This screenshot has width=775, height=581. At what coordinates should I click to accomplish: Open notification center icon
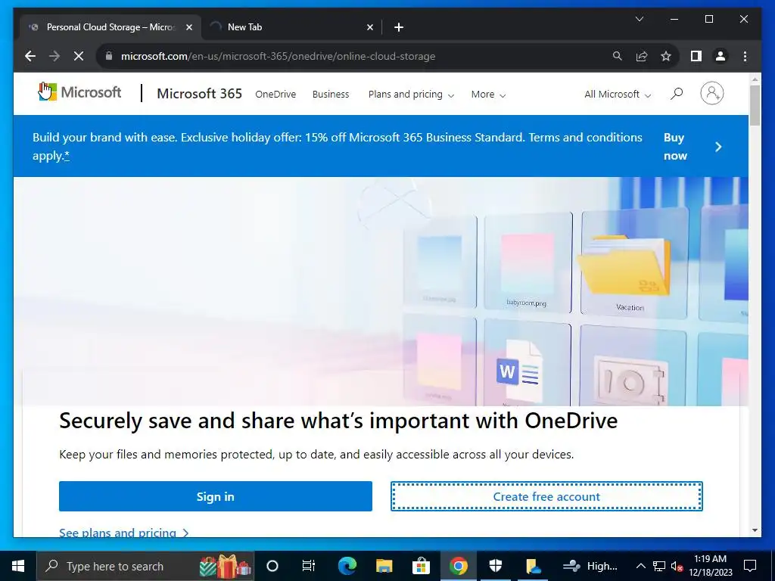coord(750,566)
